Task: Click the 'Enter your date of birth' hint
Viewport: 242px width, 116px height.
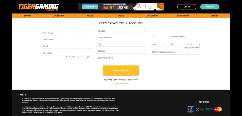Action: tap(193, 48)
